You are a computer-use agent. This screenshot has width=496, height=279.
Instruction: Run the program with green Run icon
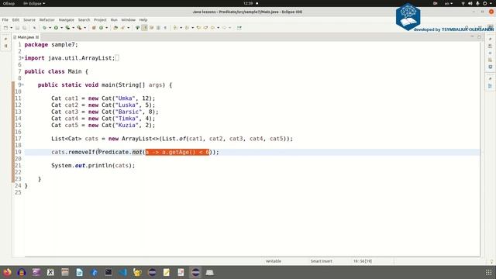[56, 28]
